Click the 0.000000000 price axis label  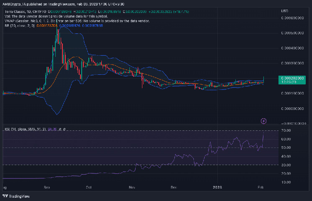292,109
